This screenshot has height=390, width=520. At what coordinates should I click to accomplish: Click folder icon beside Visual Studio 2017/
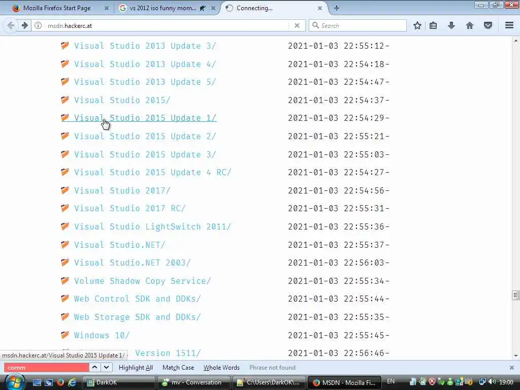point(65,190)
